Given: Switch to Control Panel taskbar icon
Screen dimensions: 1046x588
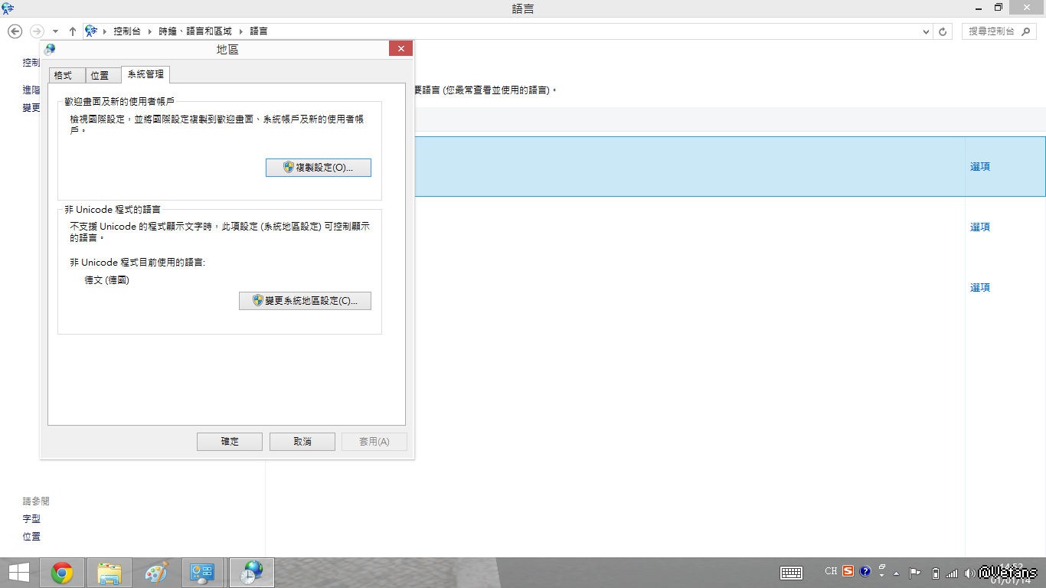Looking at the screenshot, I should click(x=203, y=573).
